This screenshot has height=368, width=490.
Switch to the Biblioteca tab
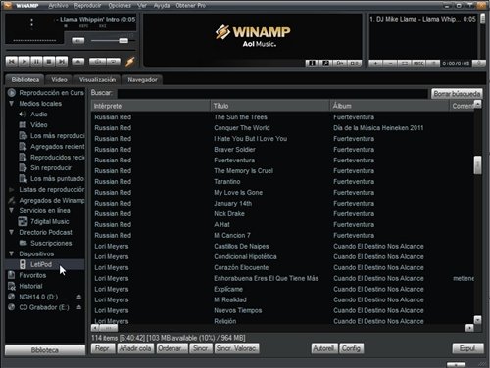tap(25, 79)
